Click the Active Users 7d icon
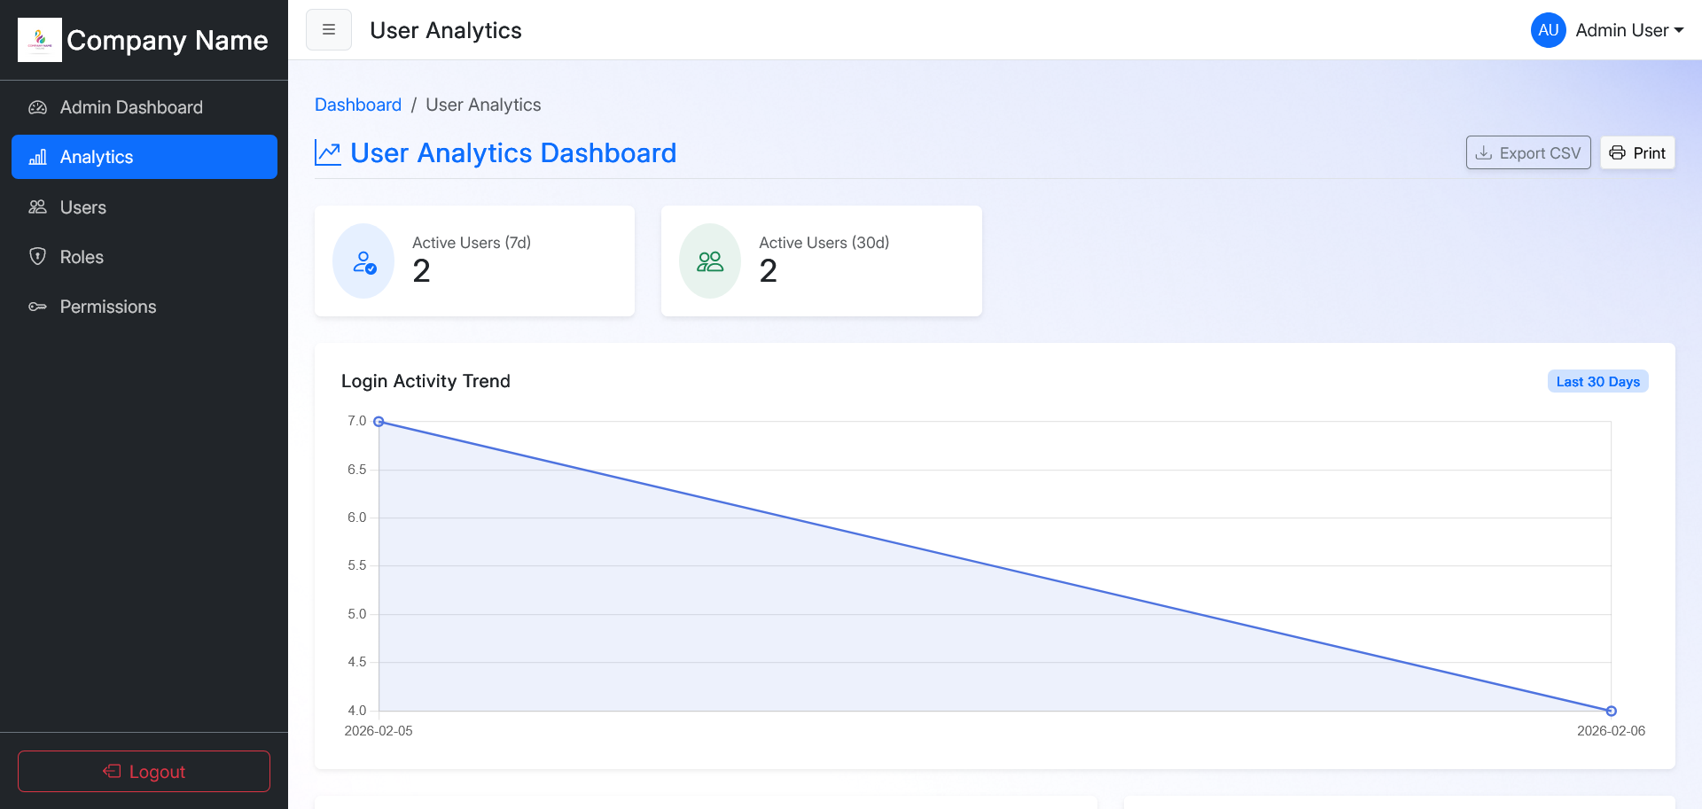The width and height of the screenshot is (1702, 809). [x=363, y=261]
